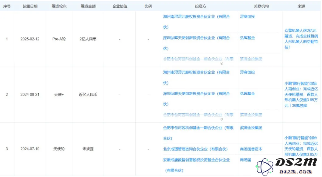Viewport: 322px width, 177px height.
Task: Open 弘晖基金 link in the 天使+ row
Action: pos(247,94)
